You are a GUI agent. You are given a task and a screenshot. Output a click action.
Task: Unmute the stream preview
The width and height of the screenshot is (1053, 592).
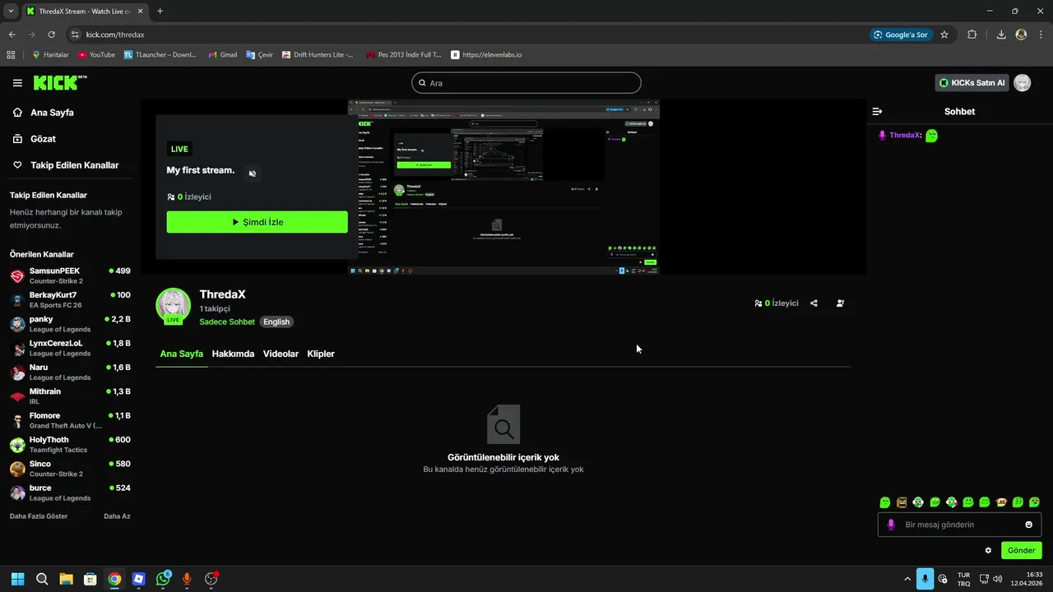tap(253, 173)
